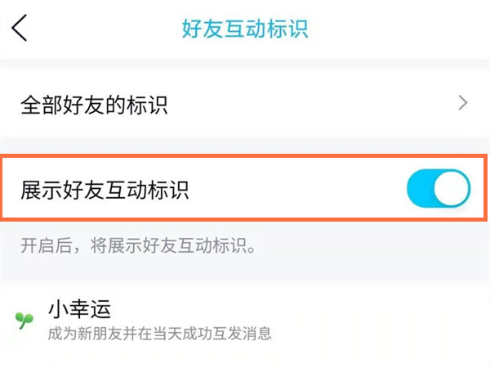490x368 pixels.
Task: Click the 全部好友的标识 label text
Action: click(x=94, y=105)
